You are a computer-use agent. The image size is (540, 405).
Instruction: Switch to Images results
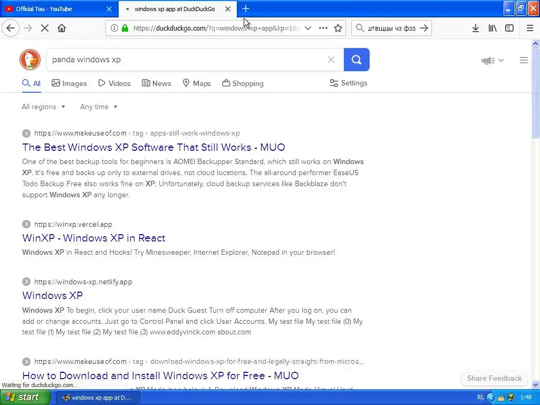tap(69, 83)
